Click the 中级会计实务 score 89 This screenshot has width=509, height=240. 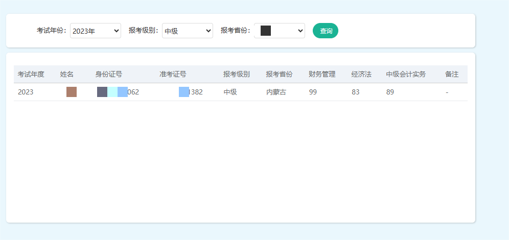pos(390,92)
